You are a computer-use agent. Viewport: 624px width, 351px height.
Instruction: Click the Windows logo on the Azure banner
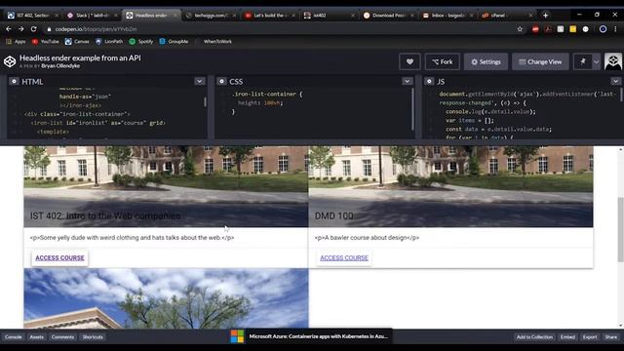(x=237, y=336)
